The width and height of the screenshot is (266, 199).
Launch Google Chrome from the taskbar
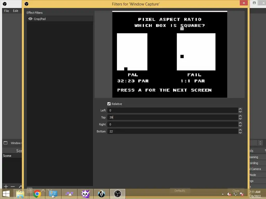click(37, 194)
